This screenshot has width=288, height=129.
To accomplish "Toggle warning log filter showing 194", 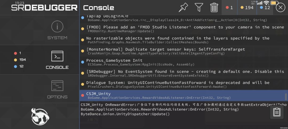I will [247, 7].
